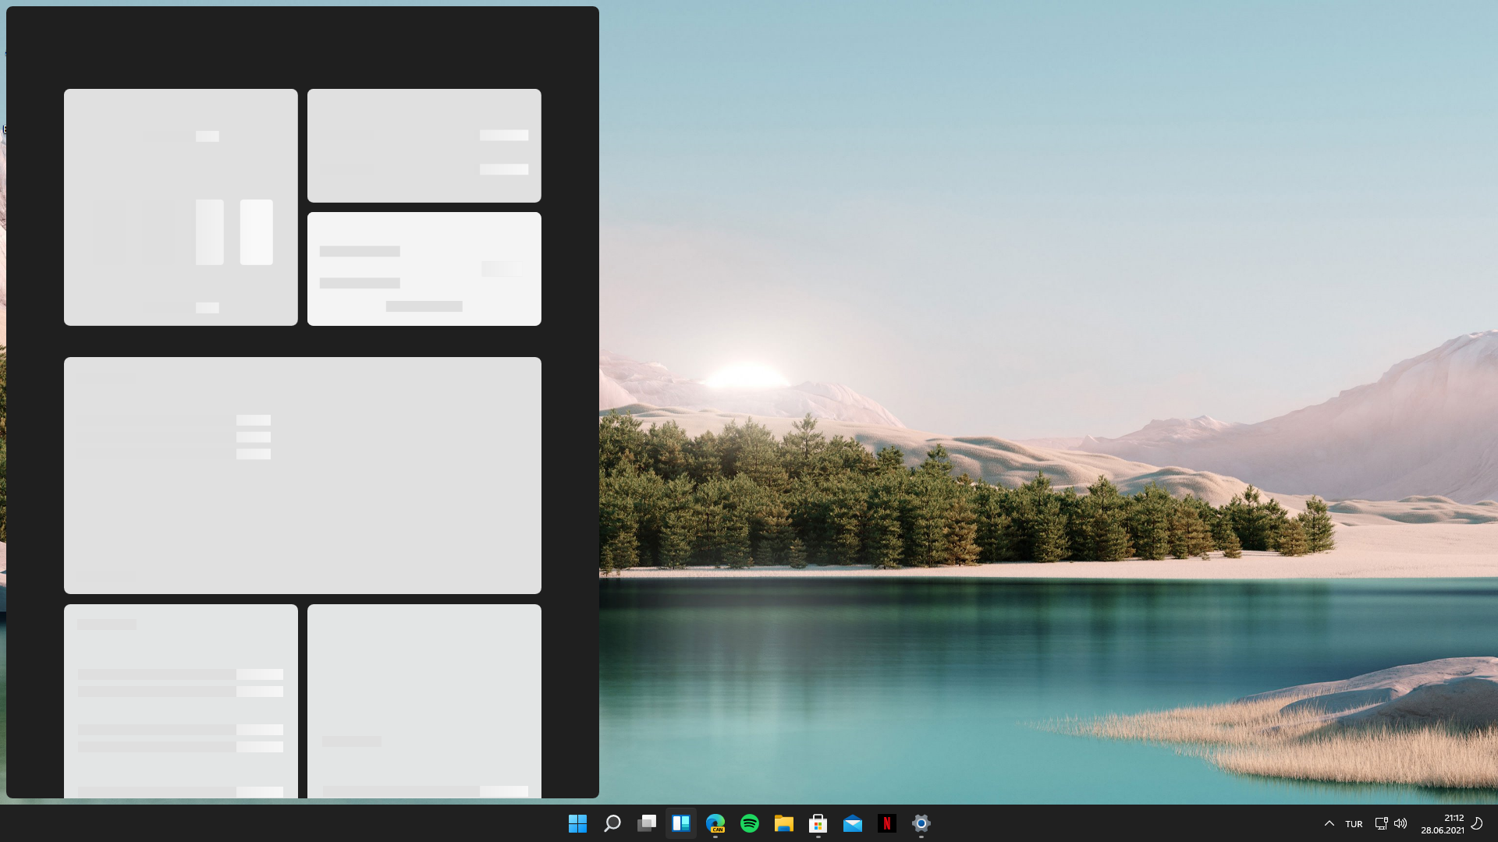Screen dimensions: 1498x842
Task: Select the large left top widget card
Action: [x=180, y=207]
